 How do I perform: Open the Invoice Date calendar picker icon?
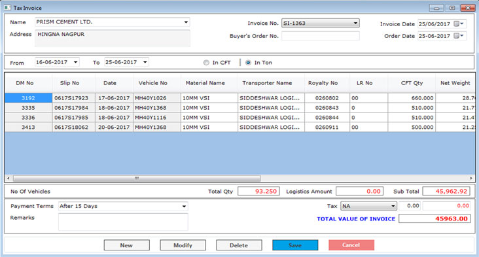click(459, 24)
